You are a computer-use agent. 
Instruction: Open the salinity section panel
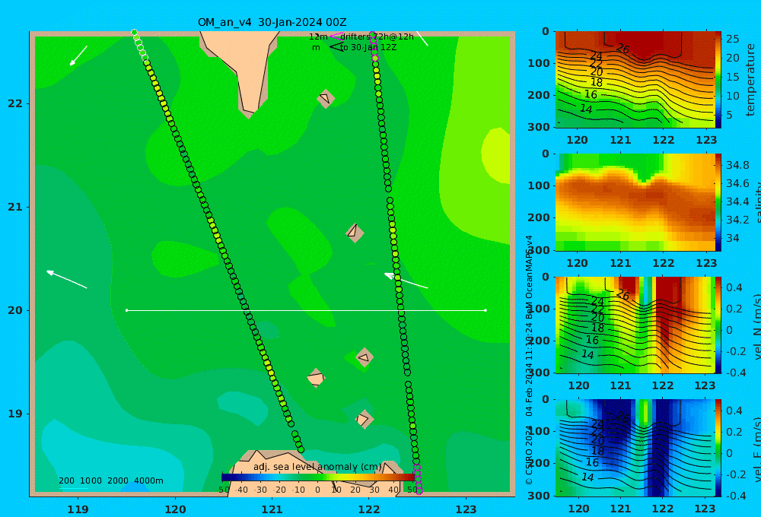point(635,202)
